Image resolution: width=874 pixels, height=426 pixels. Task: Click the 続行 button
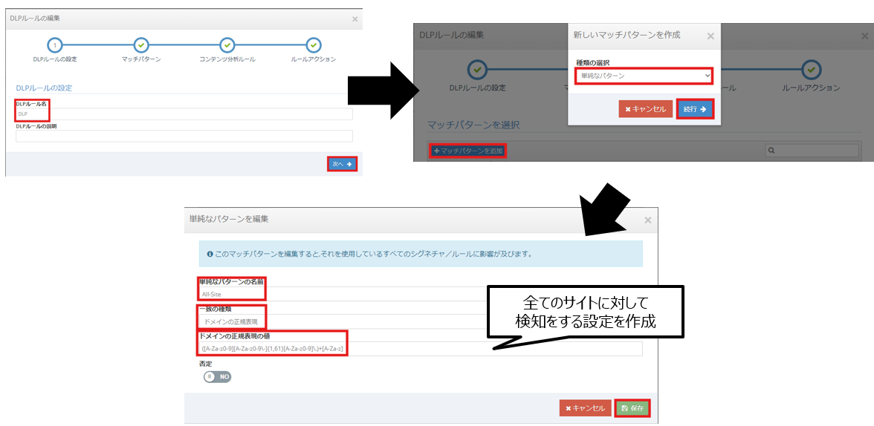point(695,109)
